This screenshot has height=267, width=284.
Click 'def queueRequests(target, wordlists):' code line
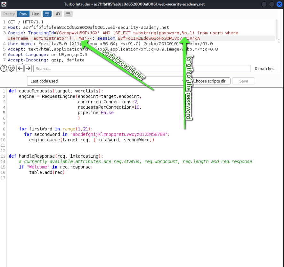[x=56, y=91]
